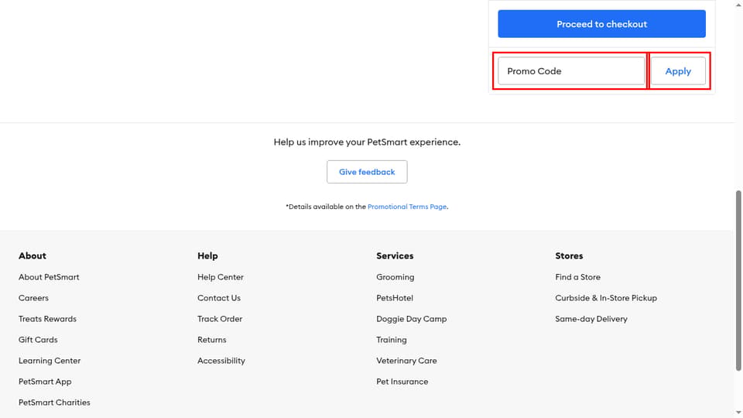
Task: Open Same-day Delivery link
Action: pos(591,318)
